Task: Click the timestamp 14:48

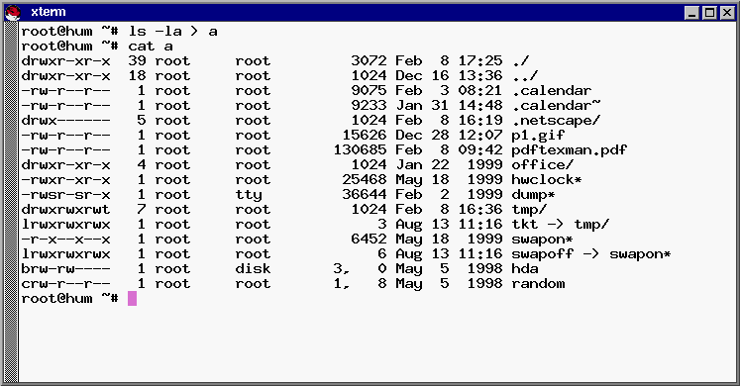Action: point(480,106)
